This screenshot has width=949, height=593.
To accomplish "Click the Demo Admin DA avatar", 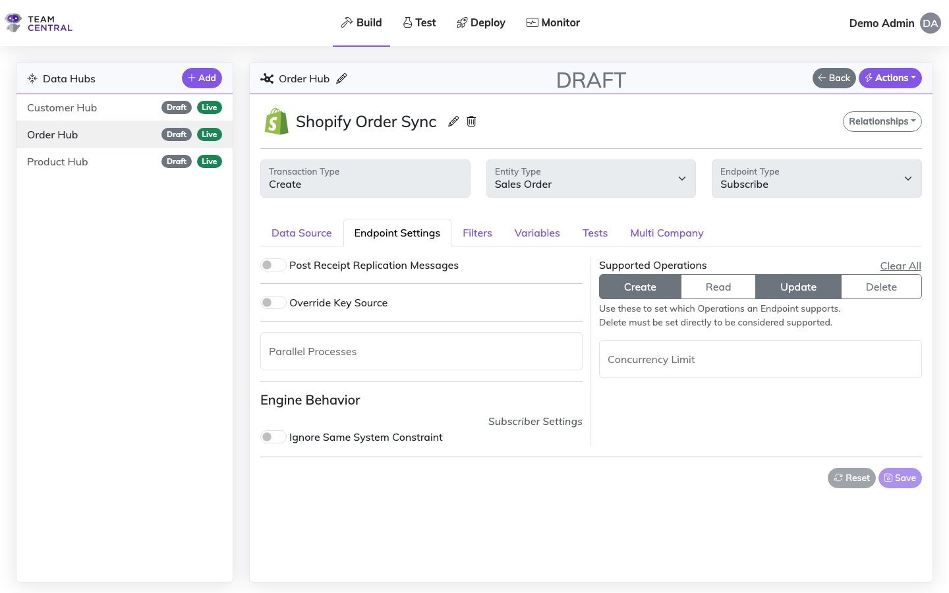I will [930, 23].
